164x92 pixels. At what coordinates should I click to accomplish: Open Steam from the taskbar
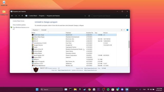click(85, 89)
